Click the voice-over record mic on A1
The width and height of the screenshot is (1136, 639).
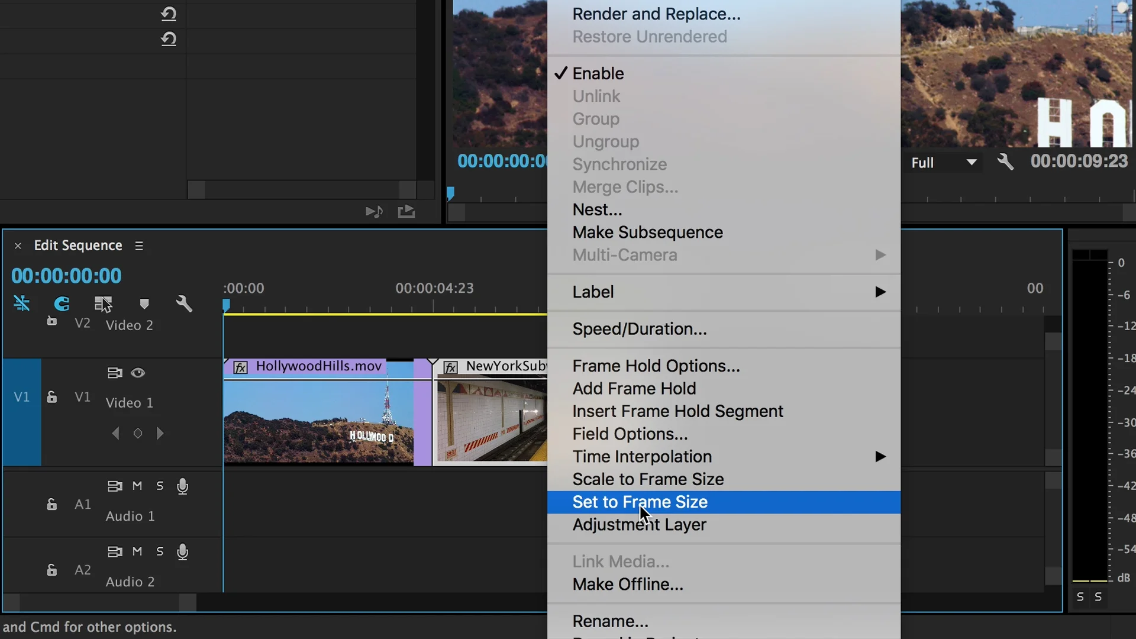tap(182, 486)
